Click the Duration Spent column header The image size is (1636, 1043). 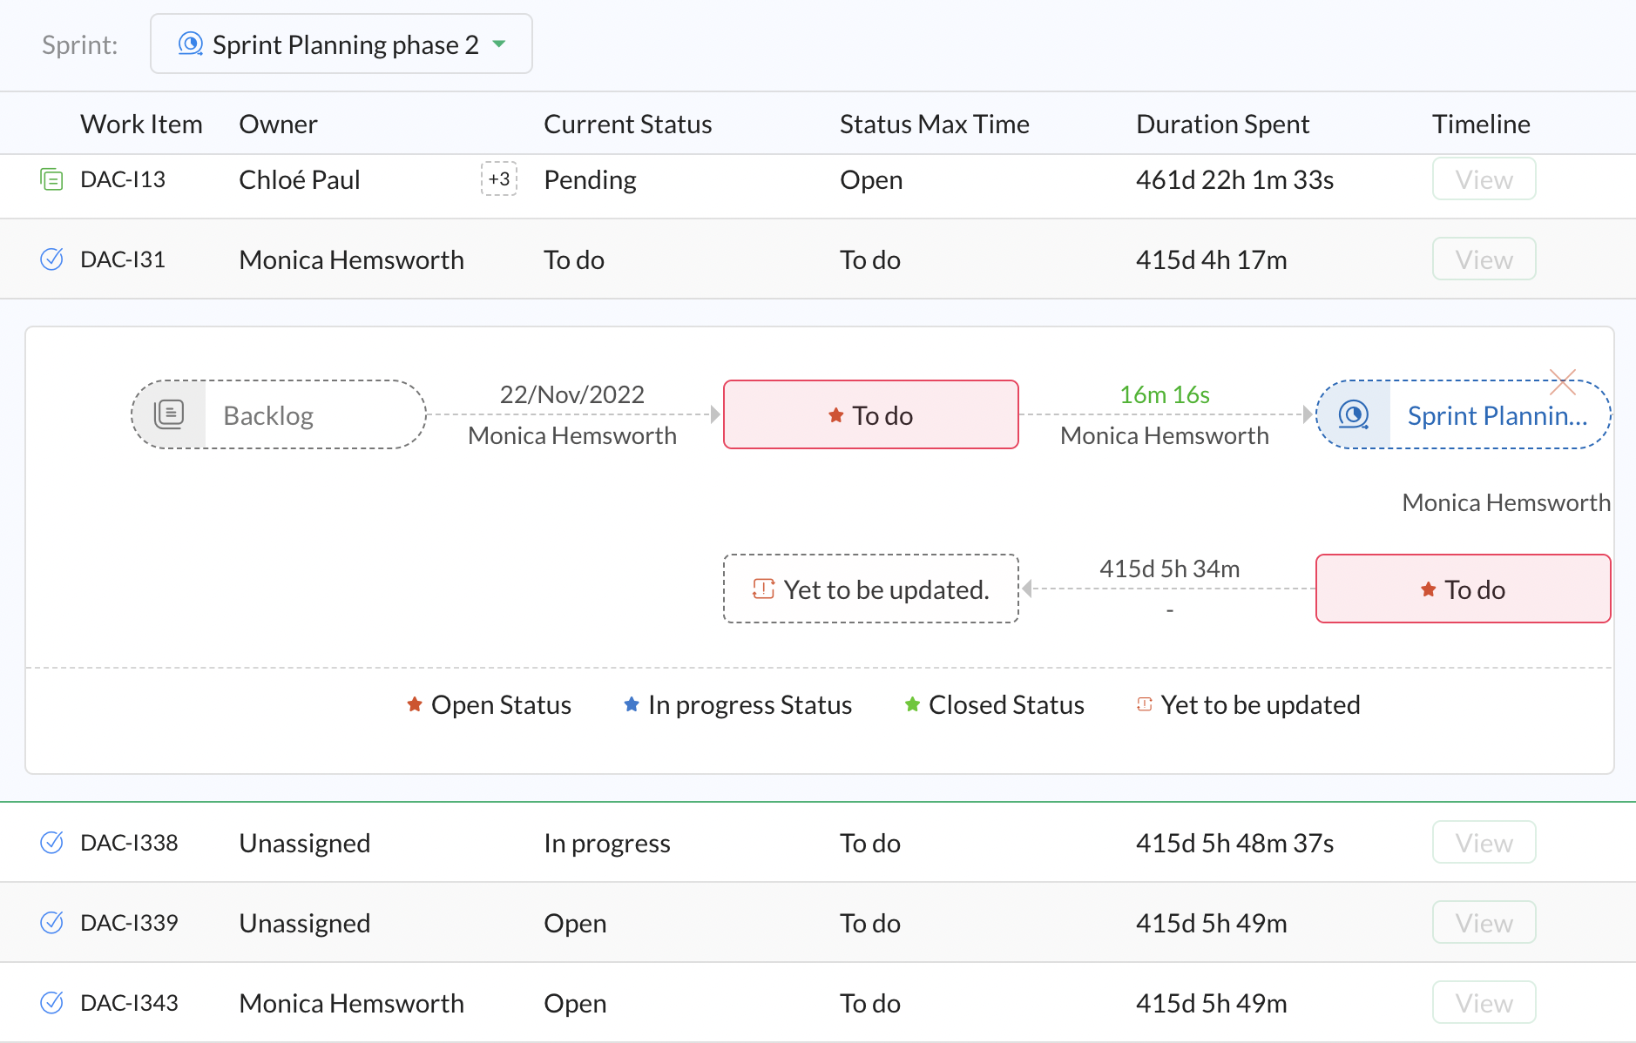coord(1222,124)
